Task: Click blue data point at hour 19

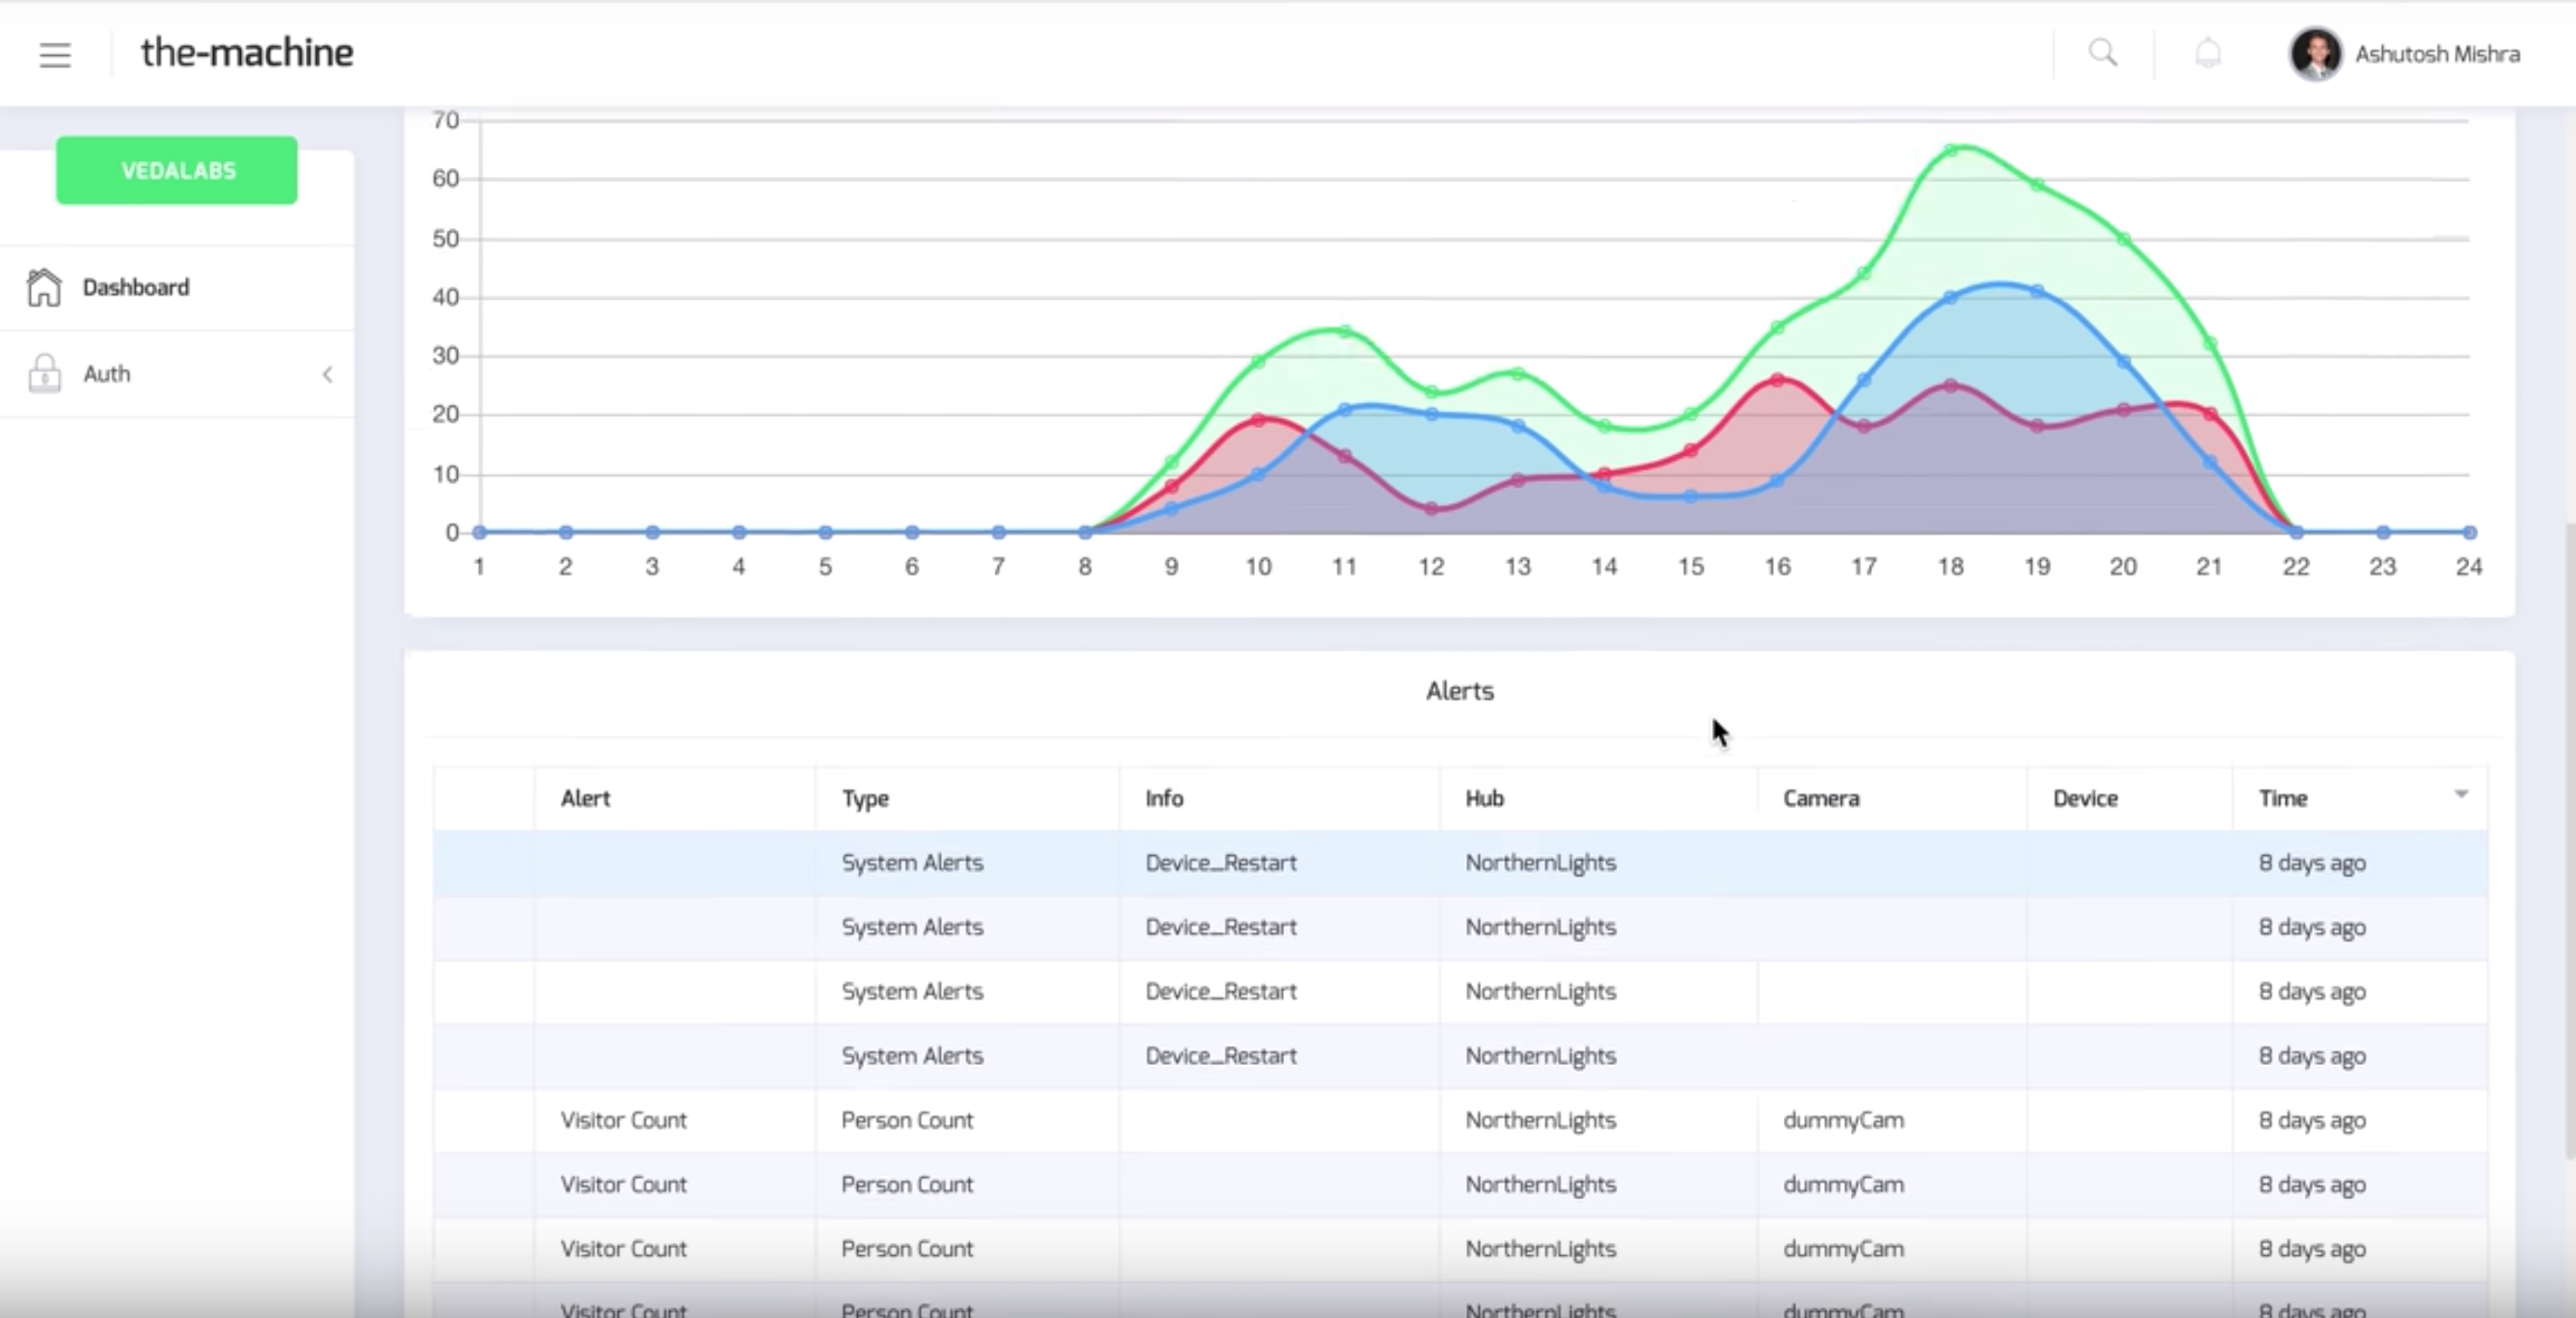Action: click(2037, 290)
